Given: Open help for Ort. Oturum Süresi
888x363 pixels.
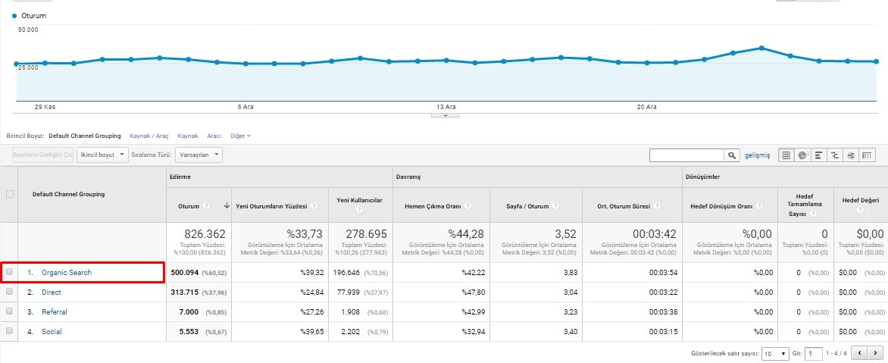Looking at the screenshot, I should tap(655, 206).
